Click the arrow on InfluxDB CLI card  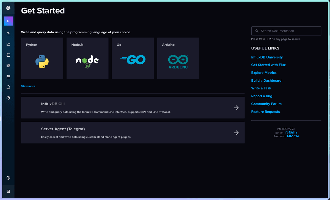[x=236, y=108]
